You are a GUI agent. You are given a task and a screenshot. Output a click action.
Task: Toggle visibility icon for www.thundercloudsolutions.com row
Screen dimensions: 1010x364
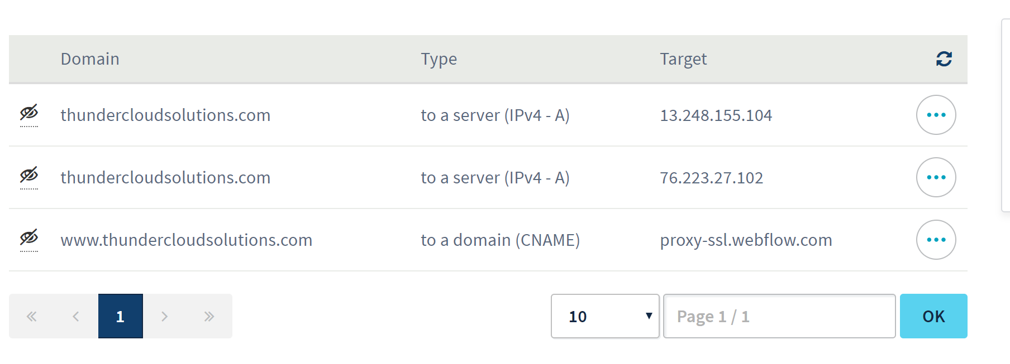(29, 238)
